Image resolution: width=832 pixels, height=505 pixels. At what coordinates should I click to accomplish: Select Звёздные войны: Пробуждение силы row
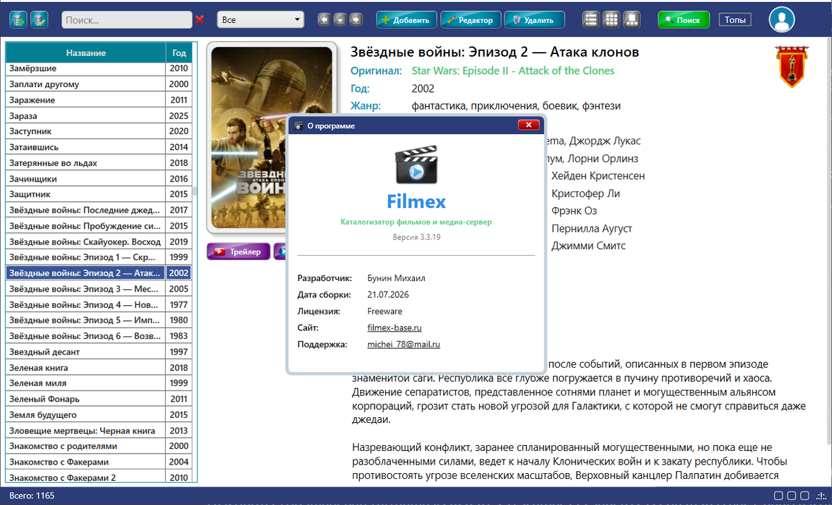(99, 226)
